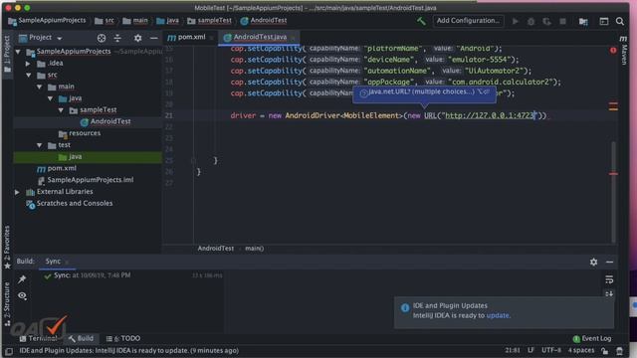This screenshot has height=358, width=637.
Task: Toggle the read-only lock icon in status bar
Action: (605, 351)
